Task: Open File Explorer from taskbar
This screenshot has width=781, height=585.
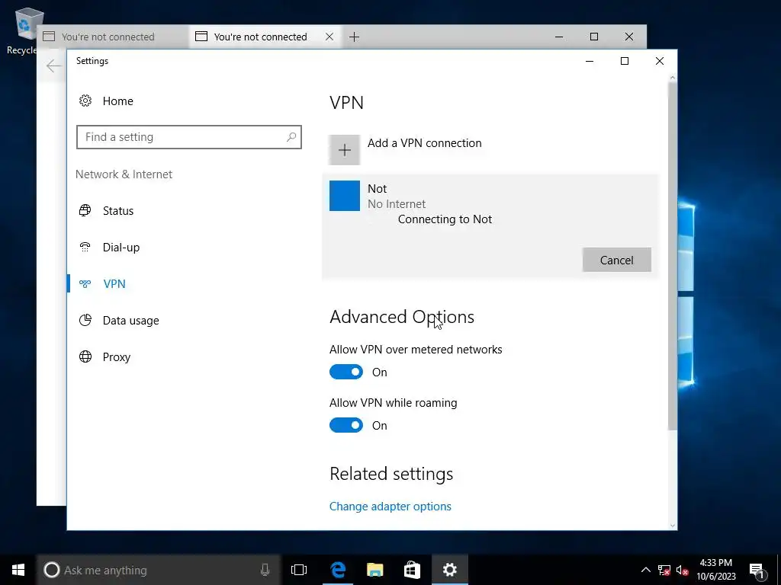Action: [x=374, y=570]
